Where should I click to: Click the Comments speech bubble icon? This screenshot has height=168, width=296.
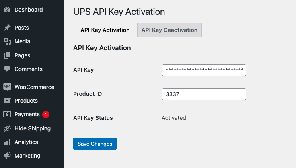(x=7, y=69)
